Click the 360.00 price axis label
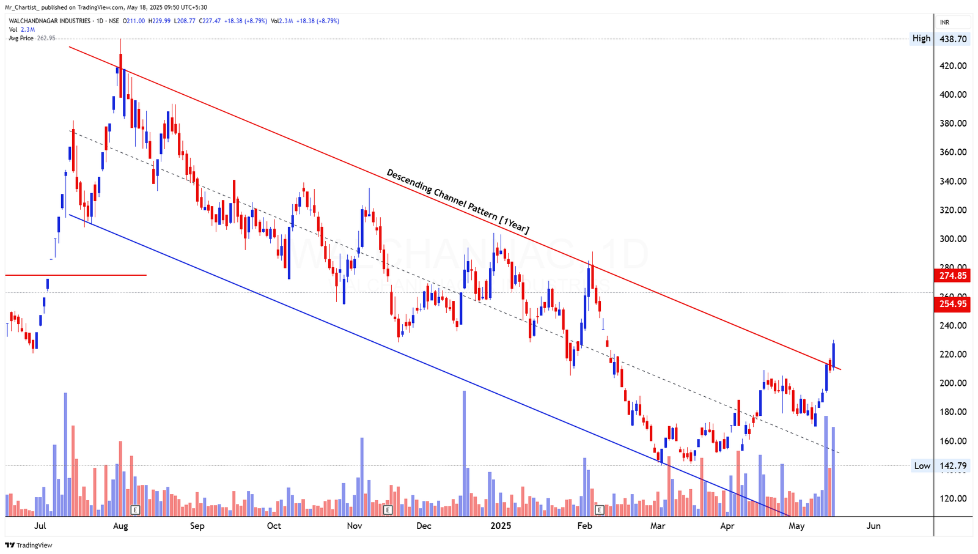 pyautogui.click(x=953, y=152)
